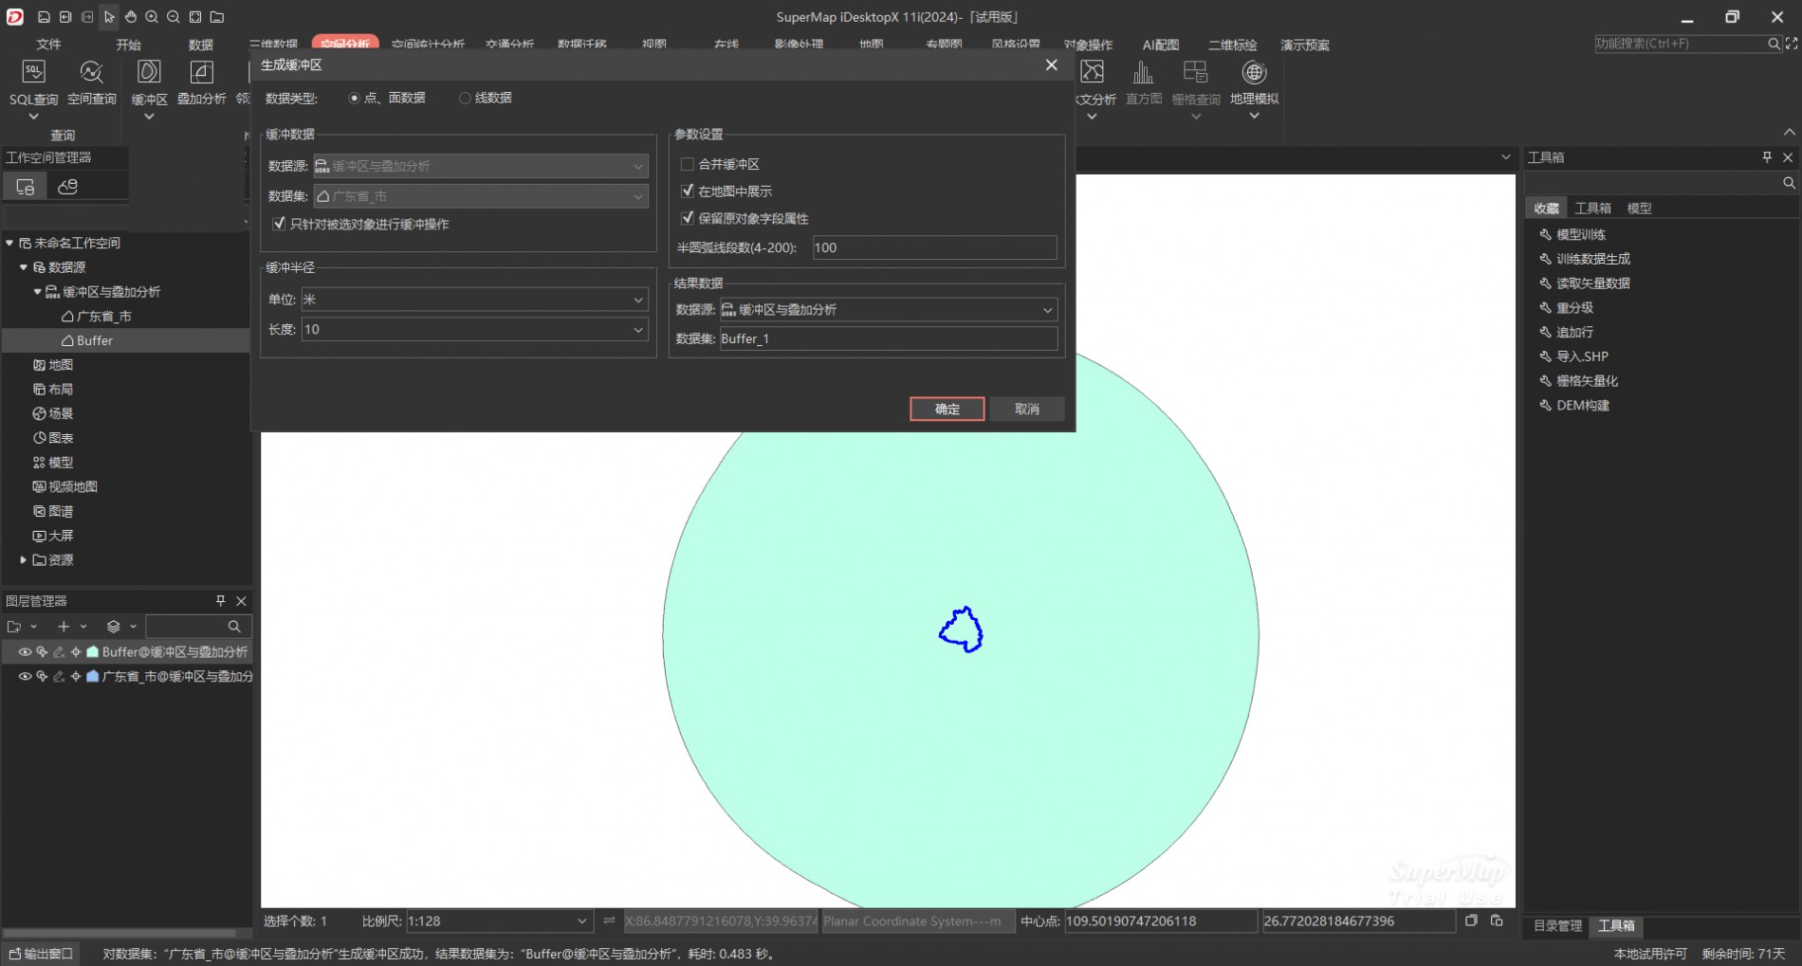Click fullscreen icon beside function search
The image size is (1802, 966).
pyautogui.click(x=1792, y=44)
